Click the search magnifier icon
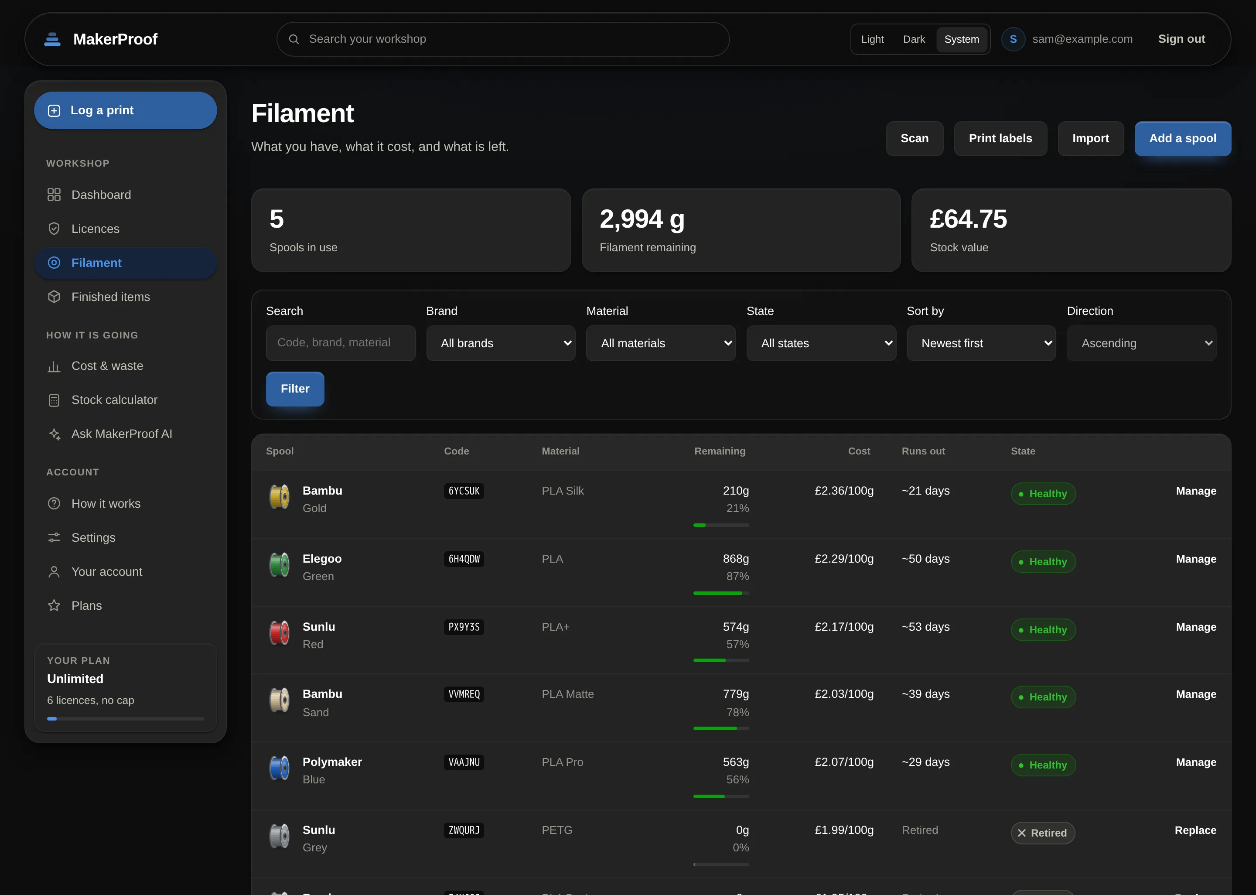Image resolution: width=1256 pixels, height=895 pixels. tap(294, 39)
